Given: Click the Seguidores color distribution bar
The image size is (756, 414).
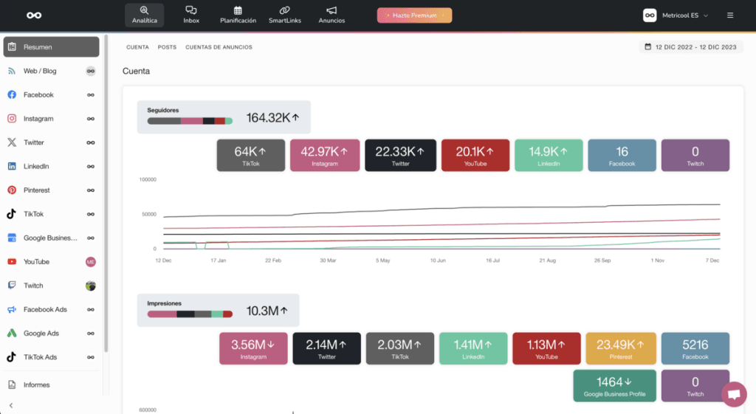Looking at the screenshot, I should (x=190, y=121).
